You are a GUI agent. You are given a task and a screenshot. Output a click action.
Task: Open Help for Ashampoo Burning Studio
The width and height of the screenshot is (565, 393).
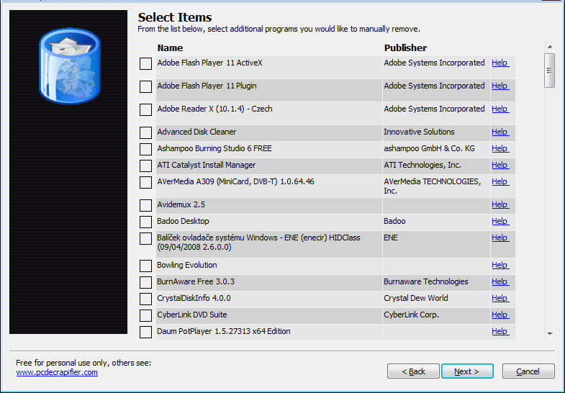tap(500, 149)
